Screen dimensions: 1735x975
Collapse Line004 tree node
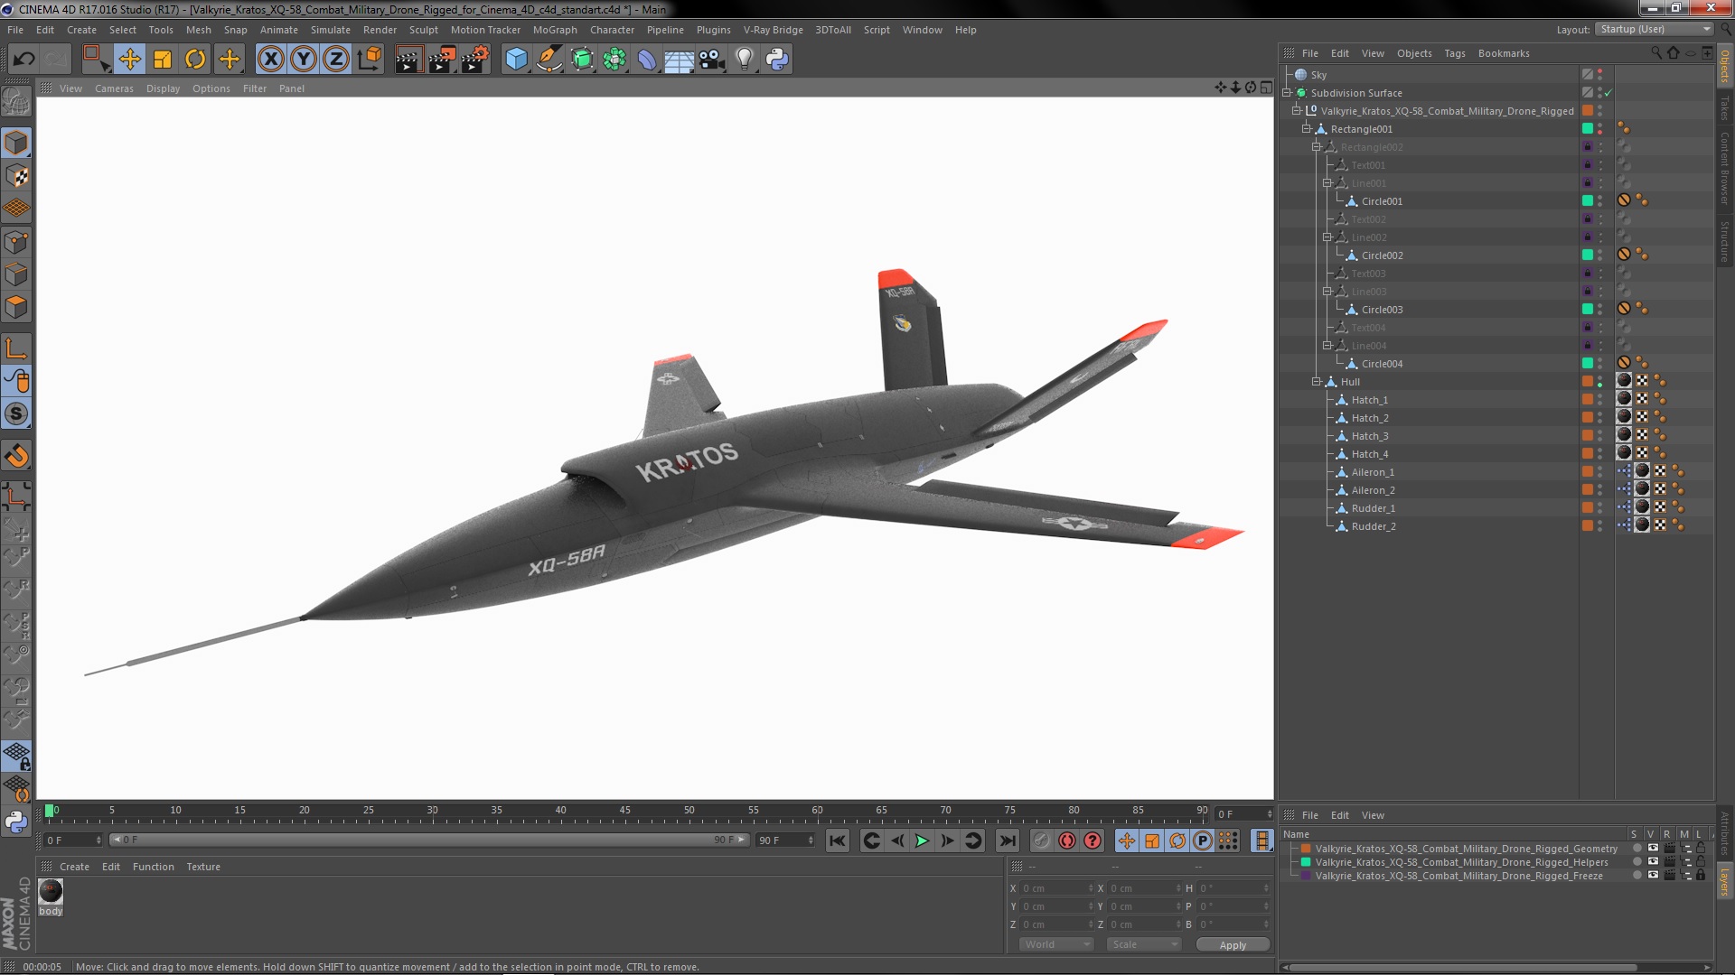point(1327,346)
